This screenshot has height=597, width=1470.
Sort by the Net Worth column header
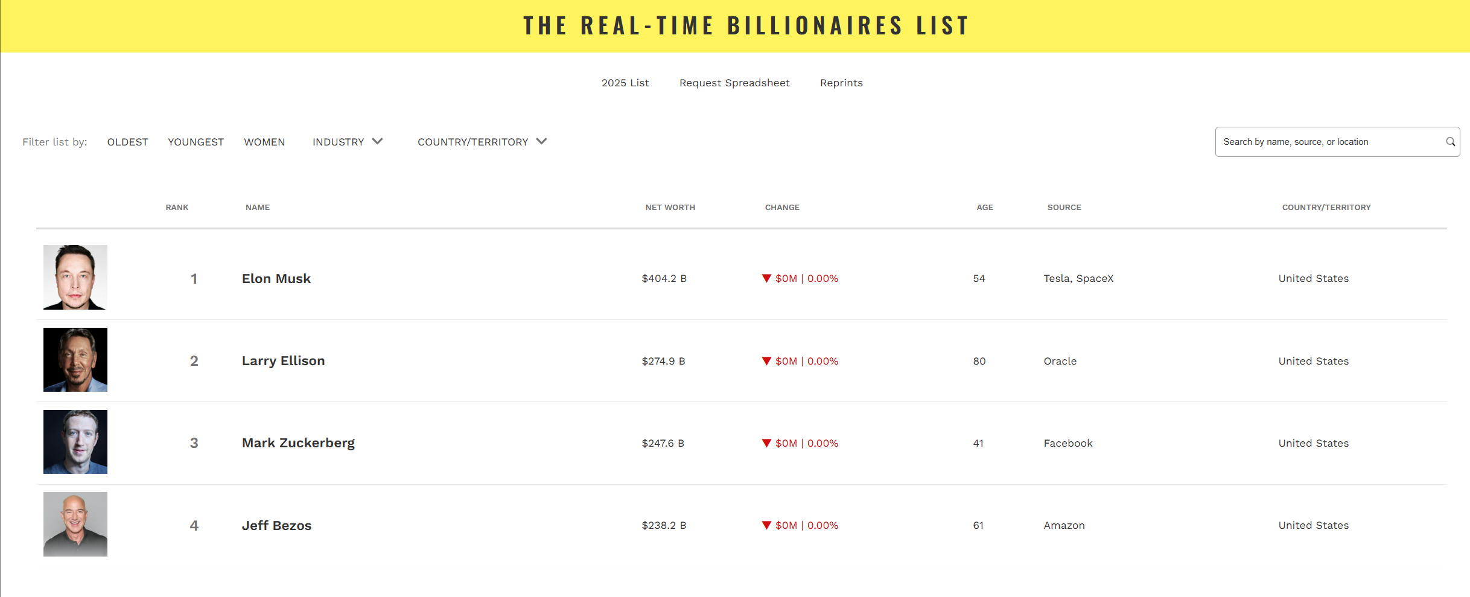tap(670, 207)
